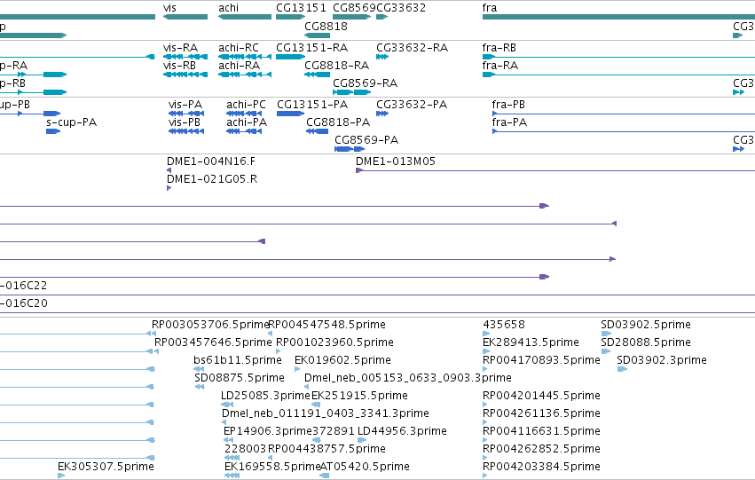Select the bs61b11.5prime EST
This screenshot has width=755, height=480.
199,369
